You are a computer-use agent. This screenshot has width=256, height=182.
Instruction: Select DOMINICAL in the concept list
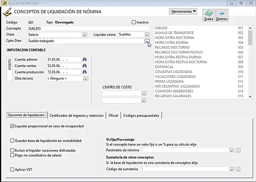201,67
